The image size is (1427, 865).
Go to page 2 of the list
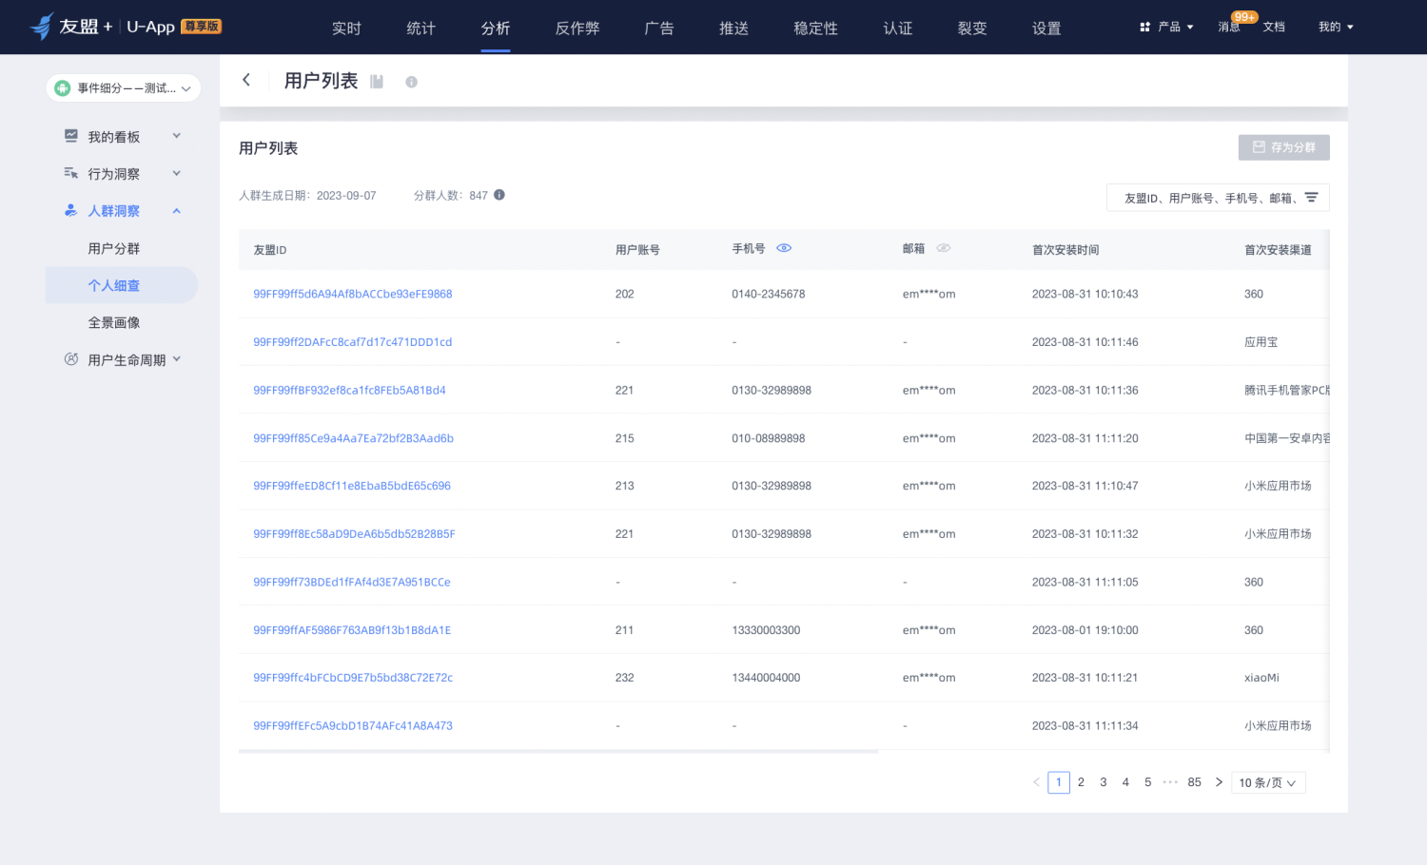1081,782
